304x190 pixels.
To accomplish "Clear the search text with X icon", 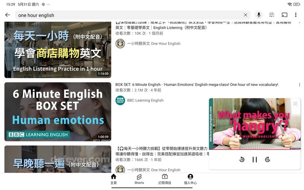I will [246, 15].
